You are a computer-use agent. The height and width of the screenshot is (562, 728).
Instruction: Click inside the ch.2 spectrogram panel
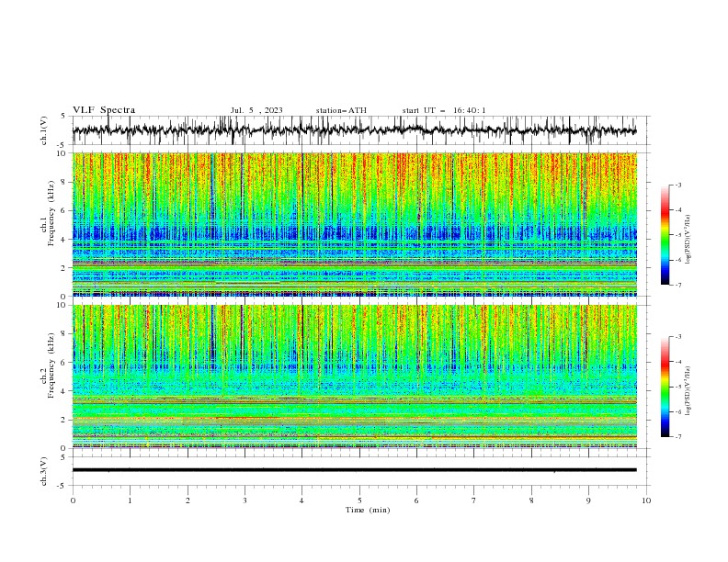pyautogui.click(x=355, y=377)
